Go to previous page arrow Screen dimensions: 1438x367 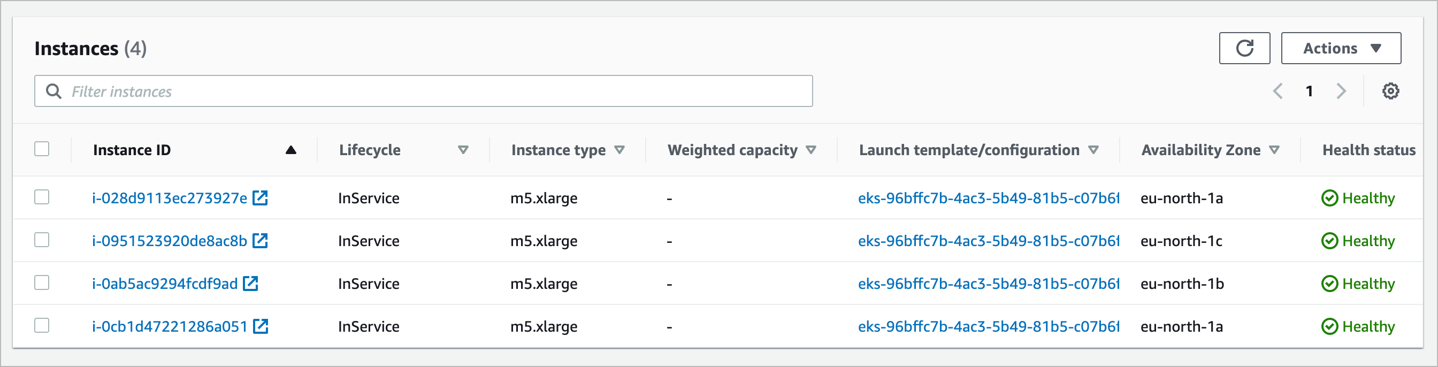1278,91
